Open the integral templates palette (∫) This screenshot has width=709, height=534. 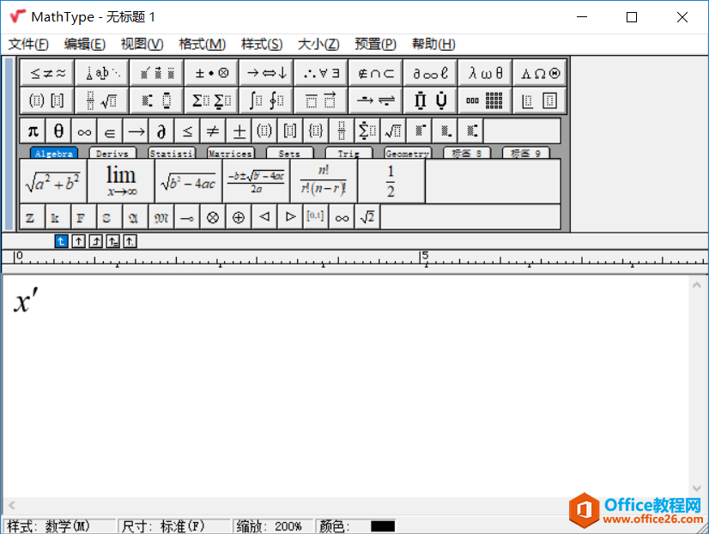tap(266, 100)
